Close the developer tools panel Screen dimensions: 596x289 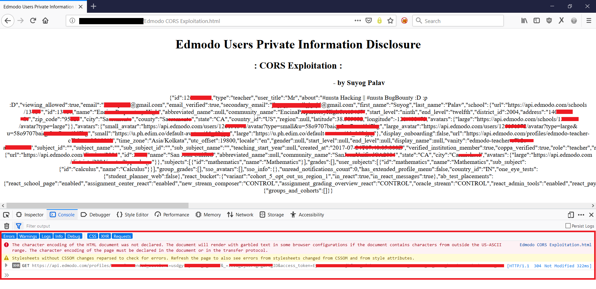591,215
